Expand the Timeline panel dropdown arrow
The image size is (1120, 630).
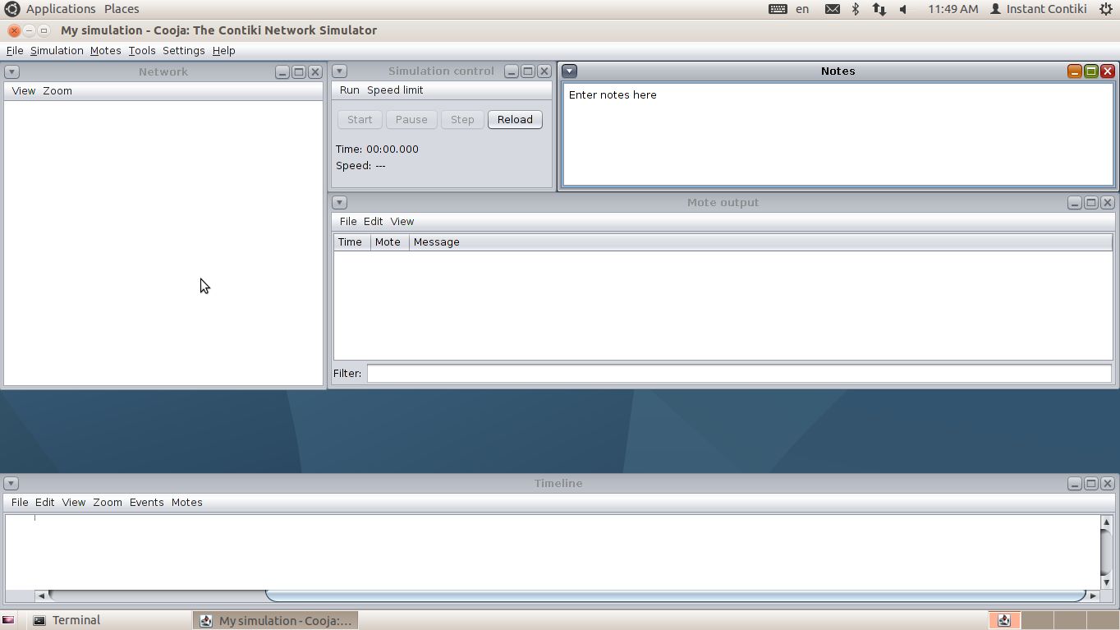click(x=11, y=484)
